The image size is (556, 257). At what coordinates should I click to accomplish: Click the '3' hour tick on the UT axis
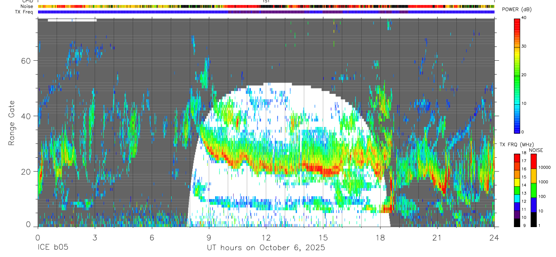(x=95, y=237)
